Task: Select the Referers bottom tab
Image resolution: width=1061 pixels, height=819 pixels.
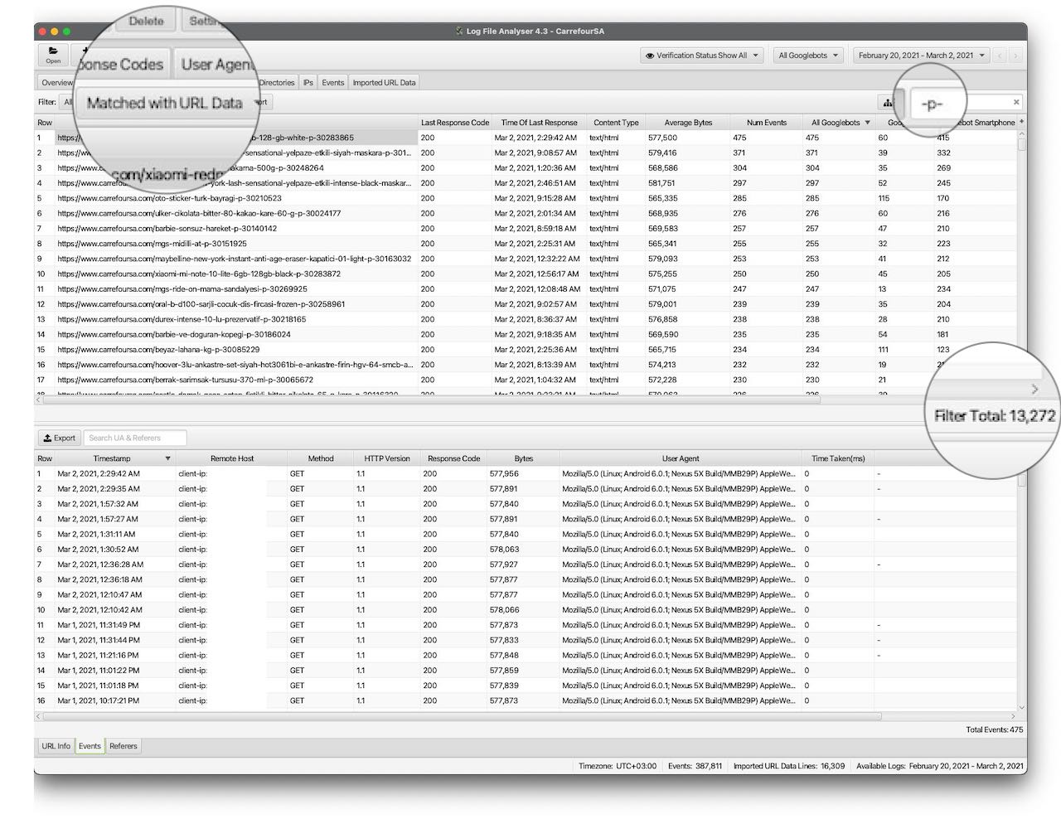Action: [124, 746]
